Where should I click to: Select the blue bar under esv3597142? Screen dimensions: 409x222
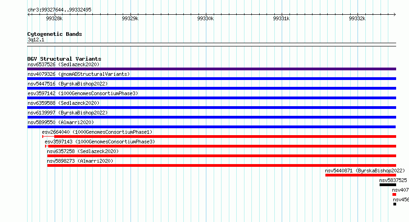click(211, 98)
